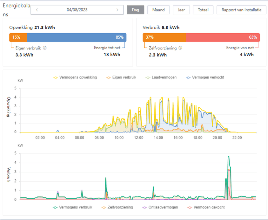Go to previous day with left chevron
This screenshot has height=220, width=268.
37,10
